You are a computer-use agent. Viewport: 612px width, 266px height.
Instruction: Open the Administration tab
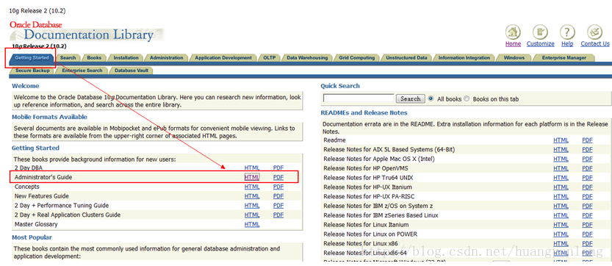point(166,58)
